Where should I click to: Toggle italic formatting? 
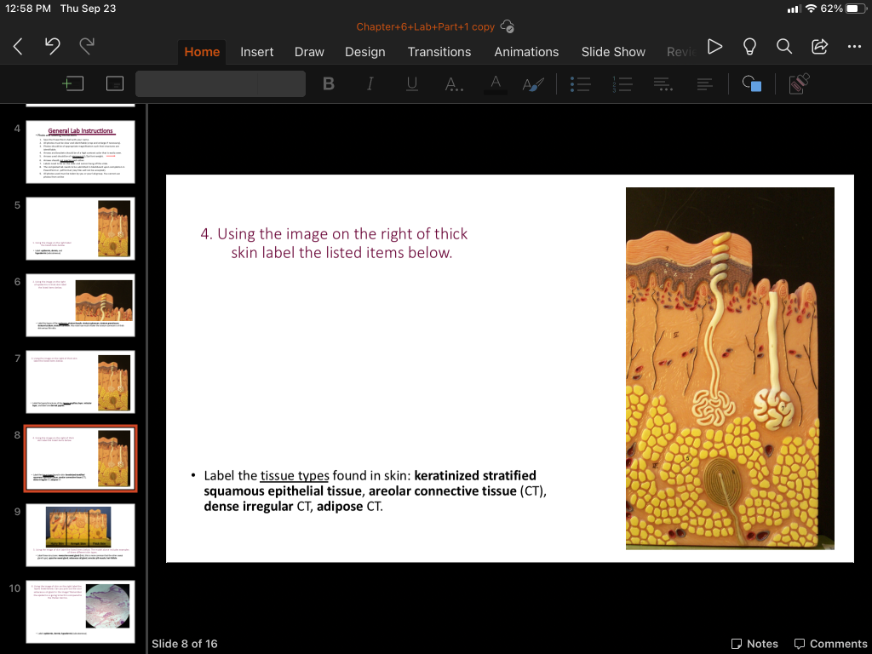point(370,83)
